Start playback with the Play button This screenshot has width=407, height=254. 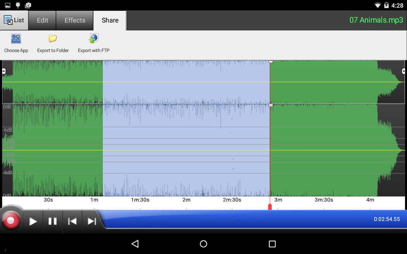(33, 221)
